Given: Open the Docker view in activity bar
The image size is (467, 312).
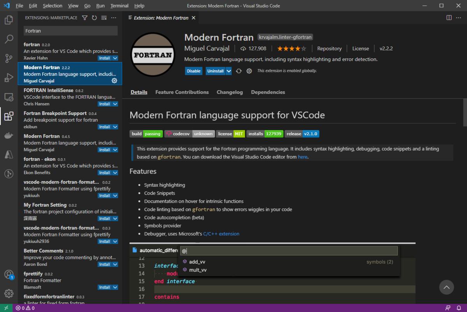Looking at the screenshot, I should (x=9, y=135).
